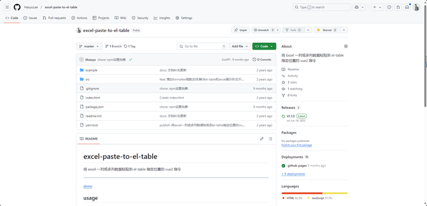Open commit hash 2ce2ff1
The height and width of the screenshot is (206, 427).
226,60
